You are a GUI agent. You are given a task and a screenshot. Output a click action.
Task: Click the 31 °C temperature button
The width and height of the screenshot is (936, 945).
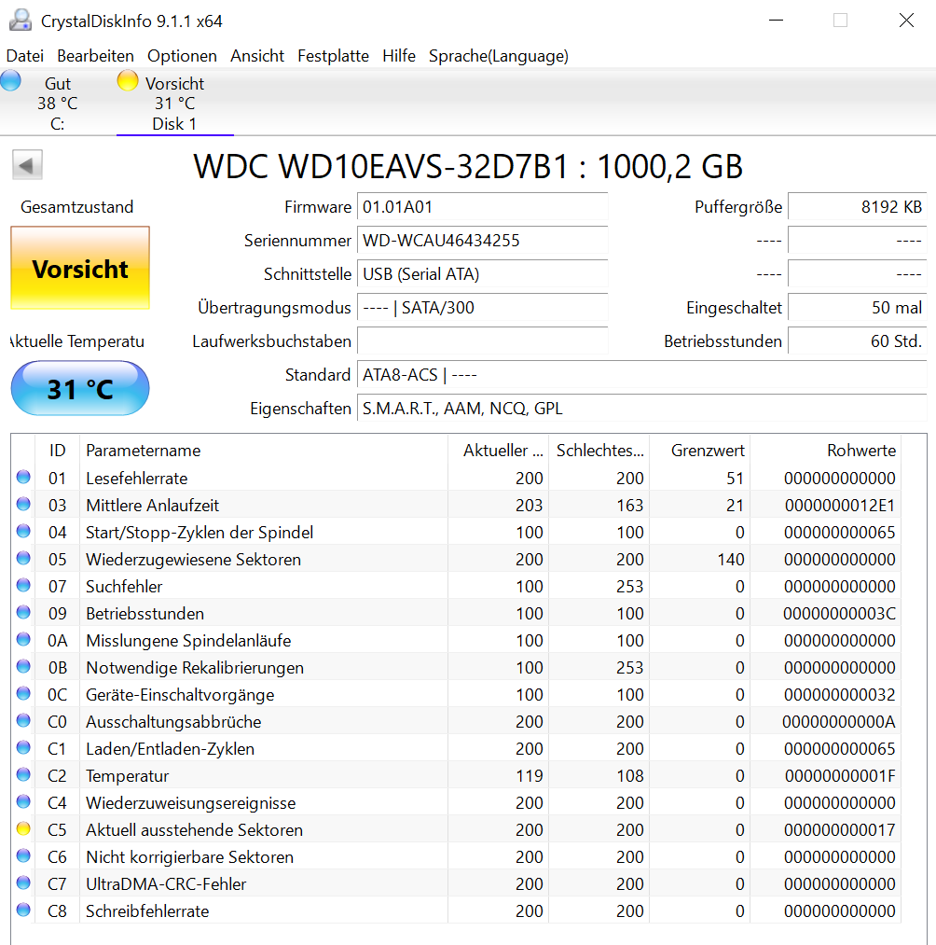[80, 388]
